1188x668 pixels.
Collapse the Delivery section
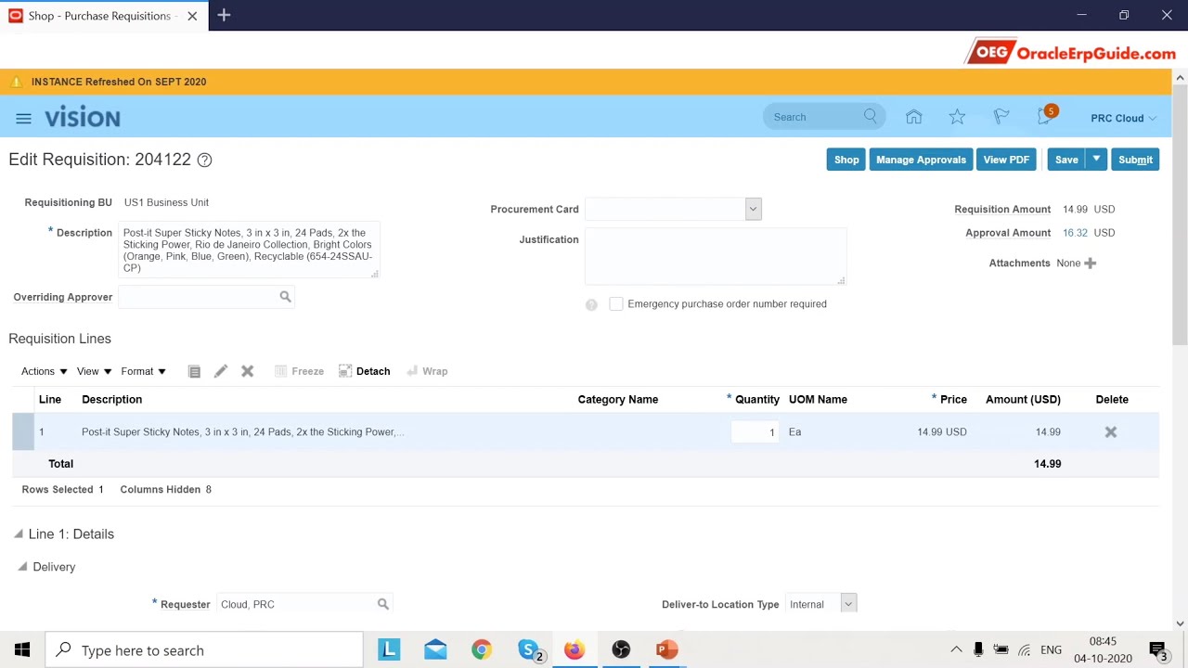(x=22, y=566)
